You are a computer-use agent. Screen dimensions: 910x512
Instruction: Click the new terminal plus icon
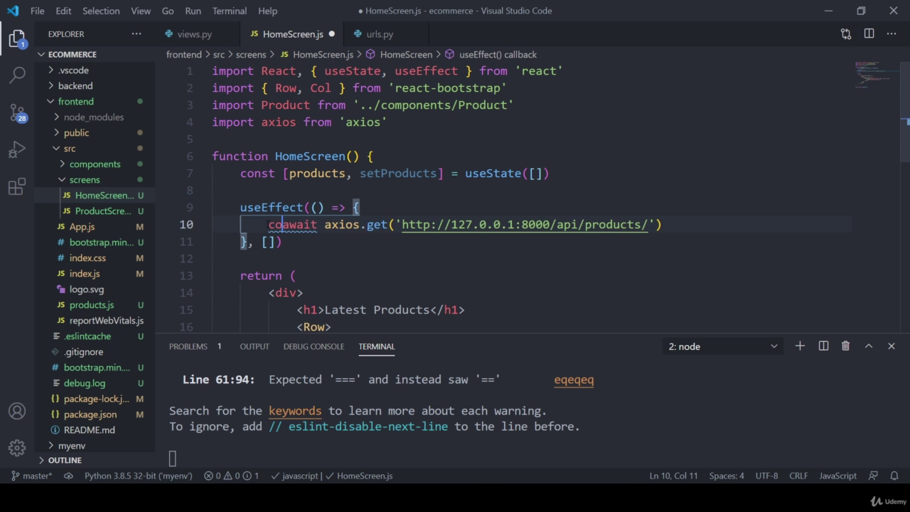[x=800, y=346]
